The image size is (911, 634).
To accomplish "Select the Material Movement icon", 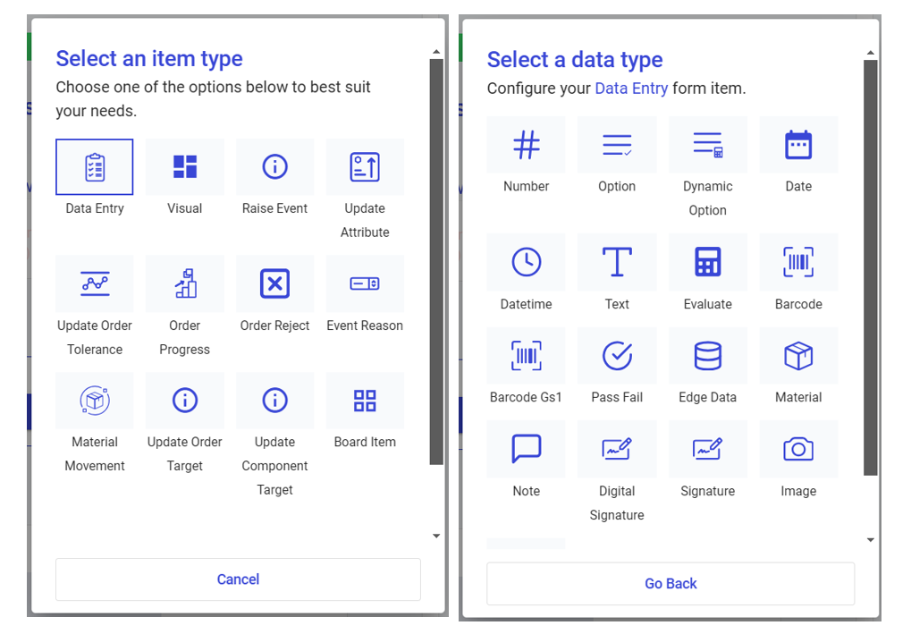I will (95, 401).
